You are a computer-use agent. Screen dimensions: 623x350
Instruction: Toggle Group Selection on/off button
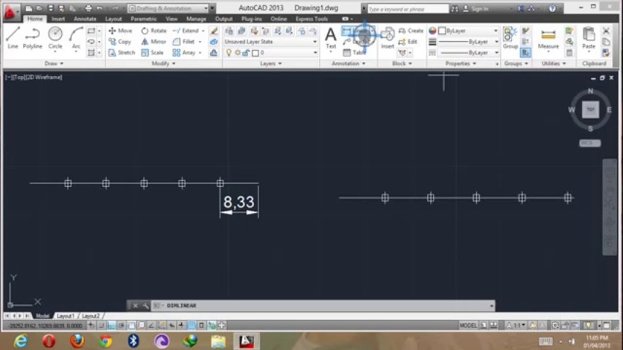click(x=525, y=52)
